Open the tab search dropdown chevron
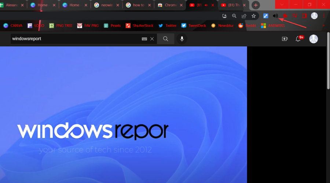Screen dimensions: 330x183 click(282, 4)
